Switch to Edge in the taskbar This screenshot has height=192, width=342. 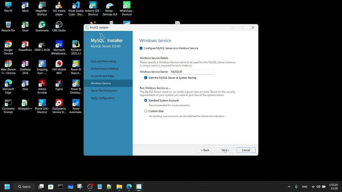(129, 187)
